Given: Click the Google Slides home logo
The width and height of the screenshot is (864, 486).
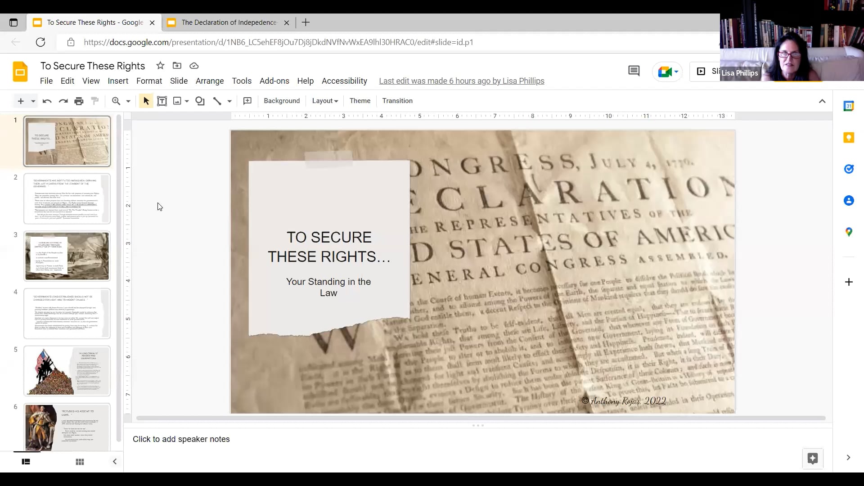Looking at the screenshot, I should tap(20, 72).
